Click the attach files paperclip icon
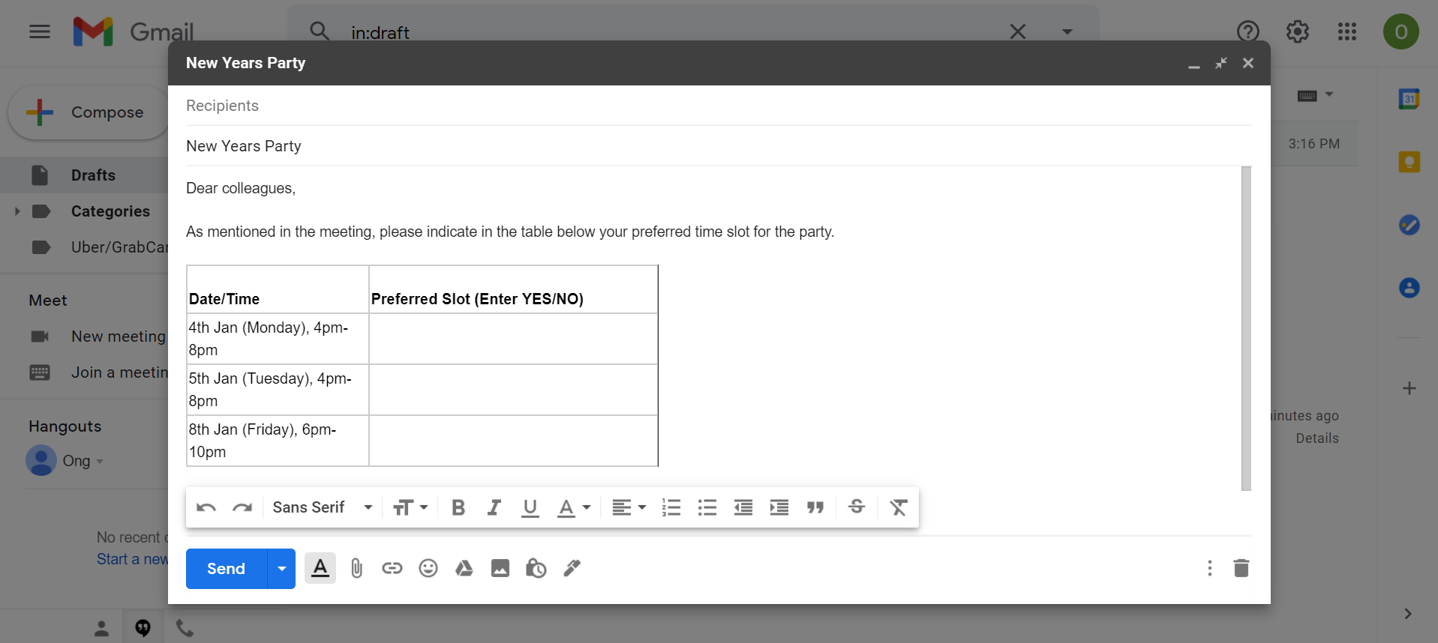Screen dimensions: 1438x643 tap(356, 569)
